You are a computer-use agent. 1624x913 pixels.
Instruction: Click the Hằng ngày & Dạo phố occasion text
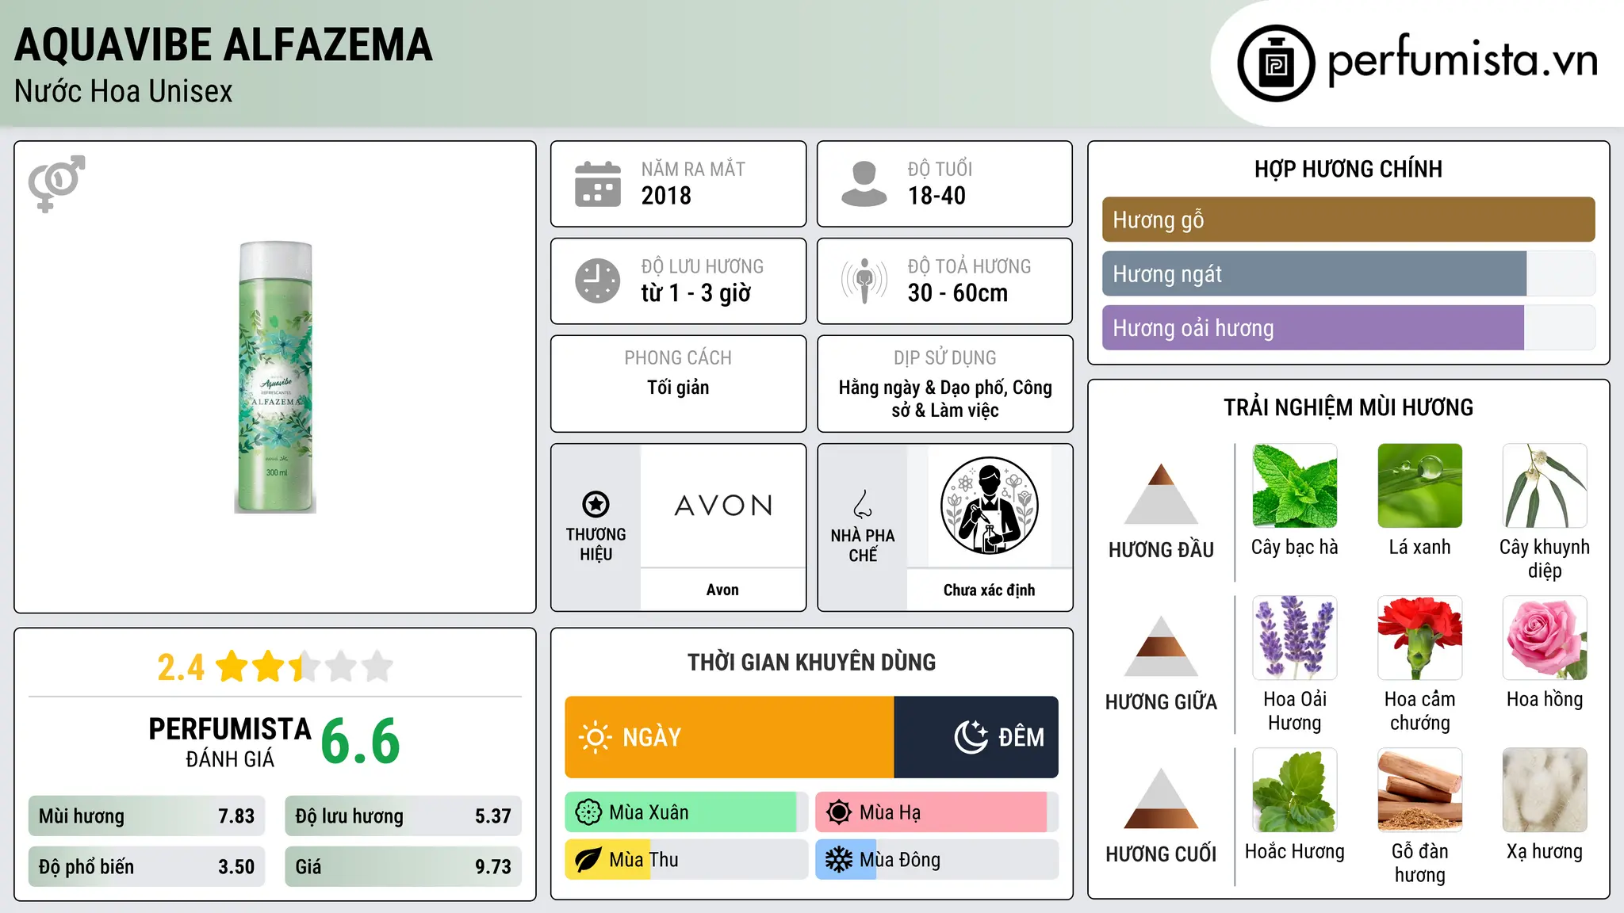pyautogui.click(x=945, y=399)
